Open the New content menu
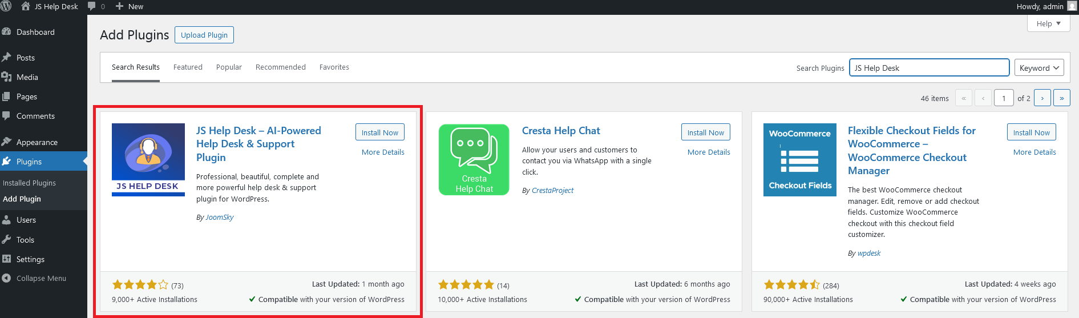This screenshot has height=318, width=1079. pos(130,6)
